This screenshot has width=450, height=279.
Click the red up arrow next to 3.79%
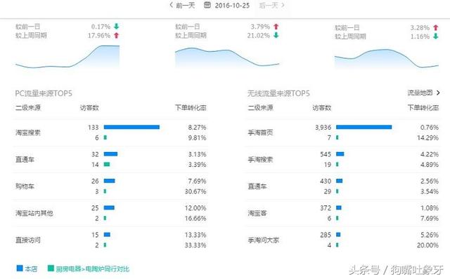pos(276,27)
